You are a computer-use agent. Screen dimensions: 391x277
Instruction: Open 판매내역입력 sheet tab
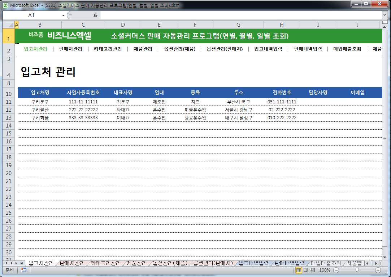290,263
